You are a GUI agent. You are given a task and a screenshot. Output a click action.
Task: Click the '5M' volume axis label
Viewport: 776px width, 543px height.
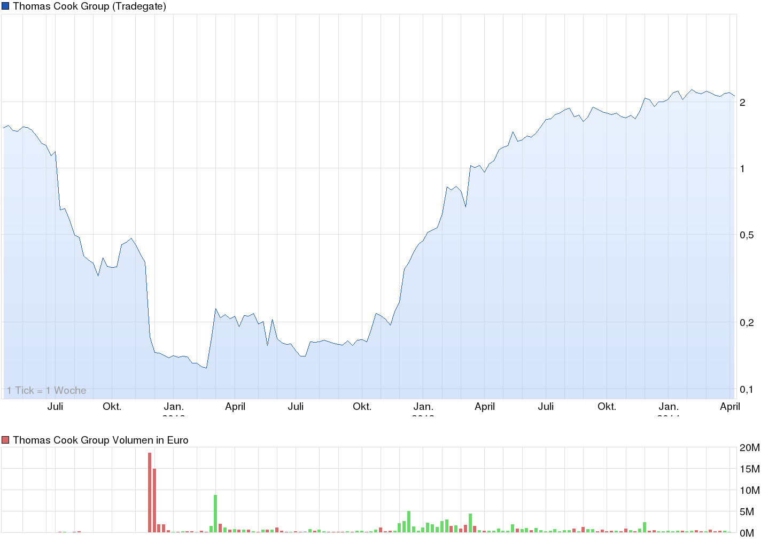[747, 512]
